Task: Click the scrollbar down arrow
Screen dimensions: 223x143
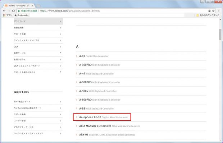Action: point(220,140)
